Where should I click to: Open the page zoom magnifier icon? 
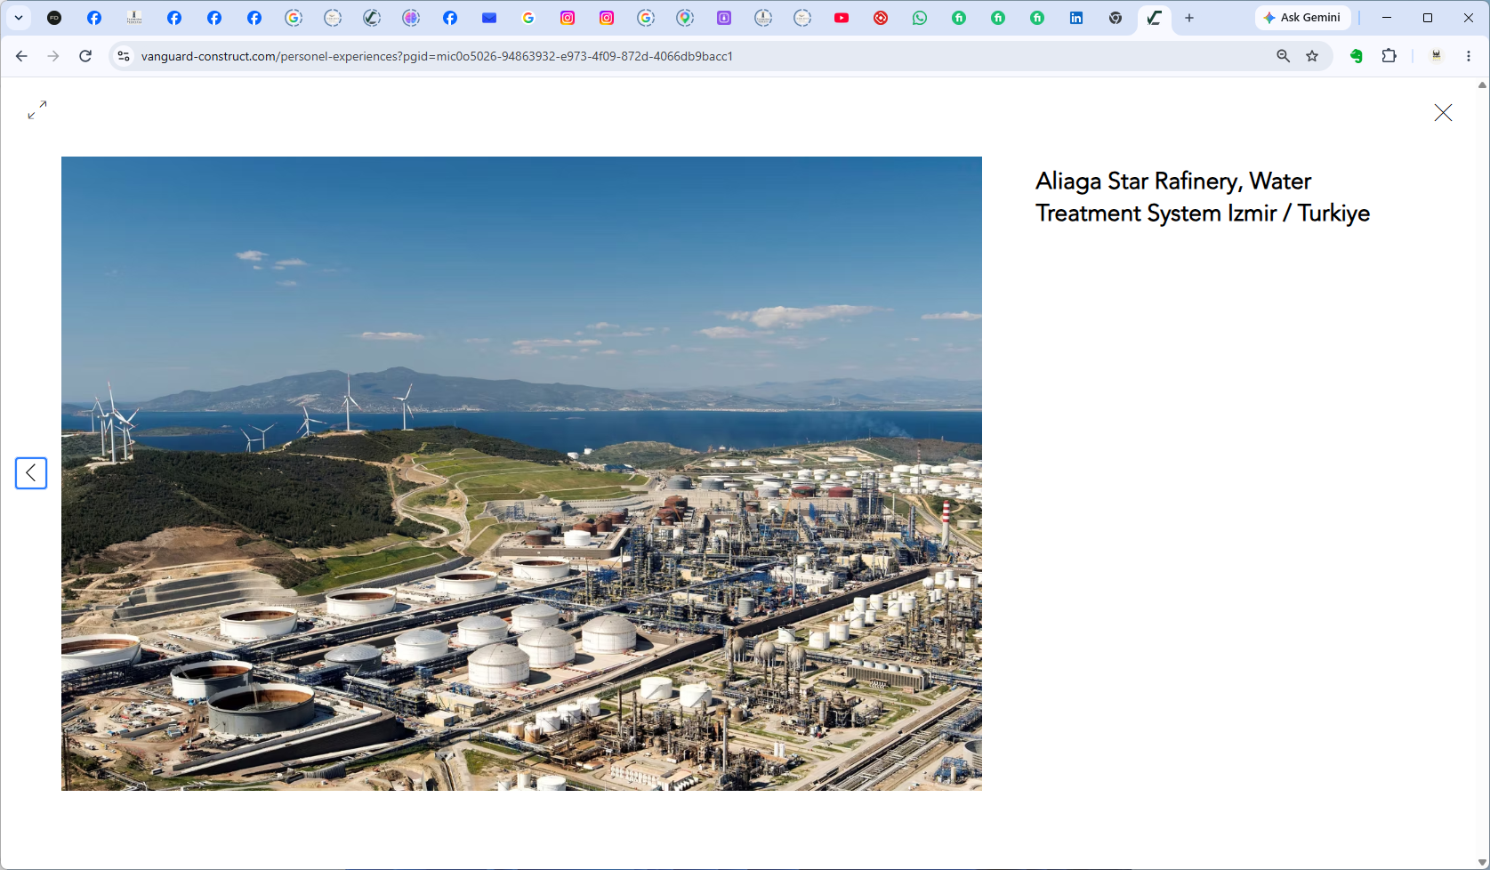tap(1283, 56)
